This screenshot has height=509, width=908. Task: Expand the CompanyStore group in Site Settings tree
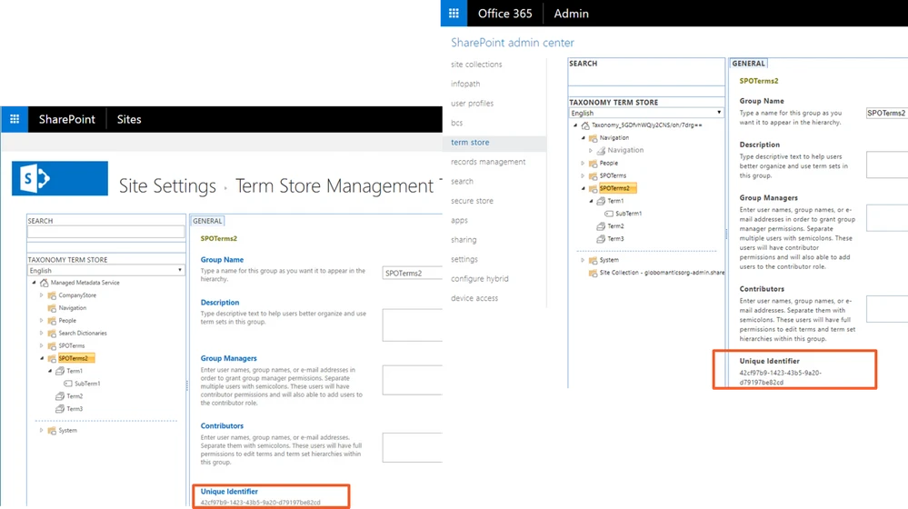click(x=42, y=295)
